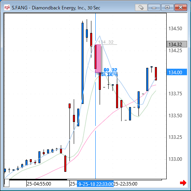
Task: Click the chart link icon in title bar
Action: (x=141, y=7)
